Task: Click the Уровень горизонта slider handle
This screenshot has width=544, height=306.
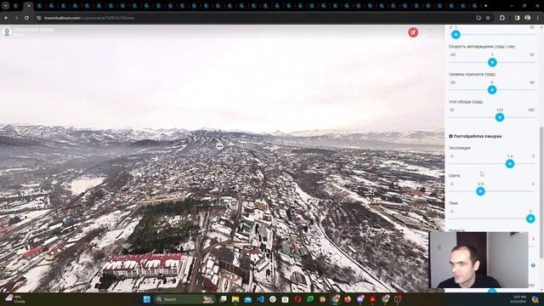Action: click(492, 90)
